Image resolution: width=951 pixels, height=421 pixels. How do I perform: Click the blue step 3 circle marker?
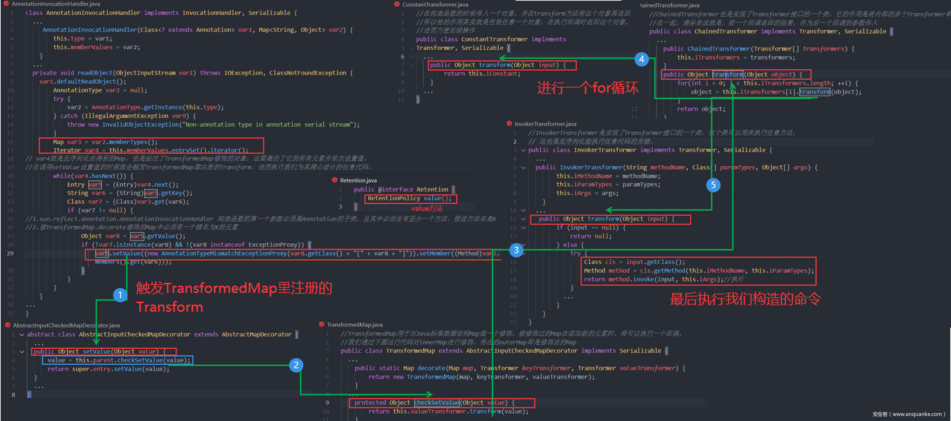point(516,250)
